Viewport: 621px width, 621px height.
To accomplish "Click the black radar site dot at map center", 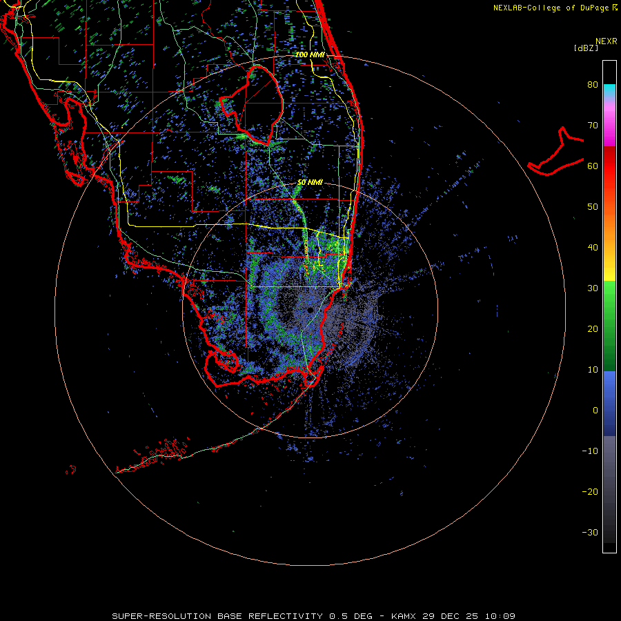I will (x=310, y=310).
